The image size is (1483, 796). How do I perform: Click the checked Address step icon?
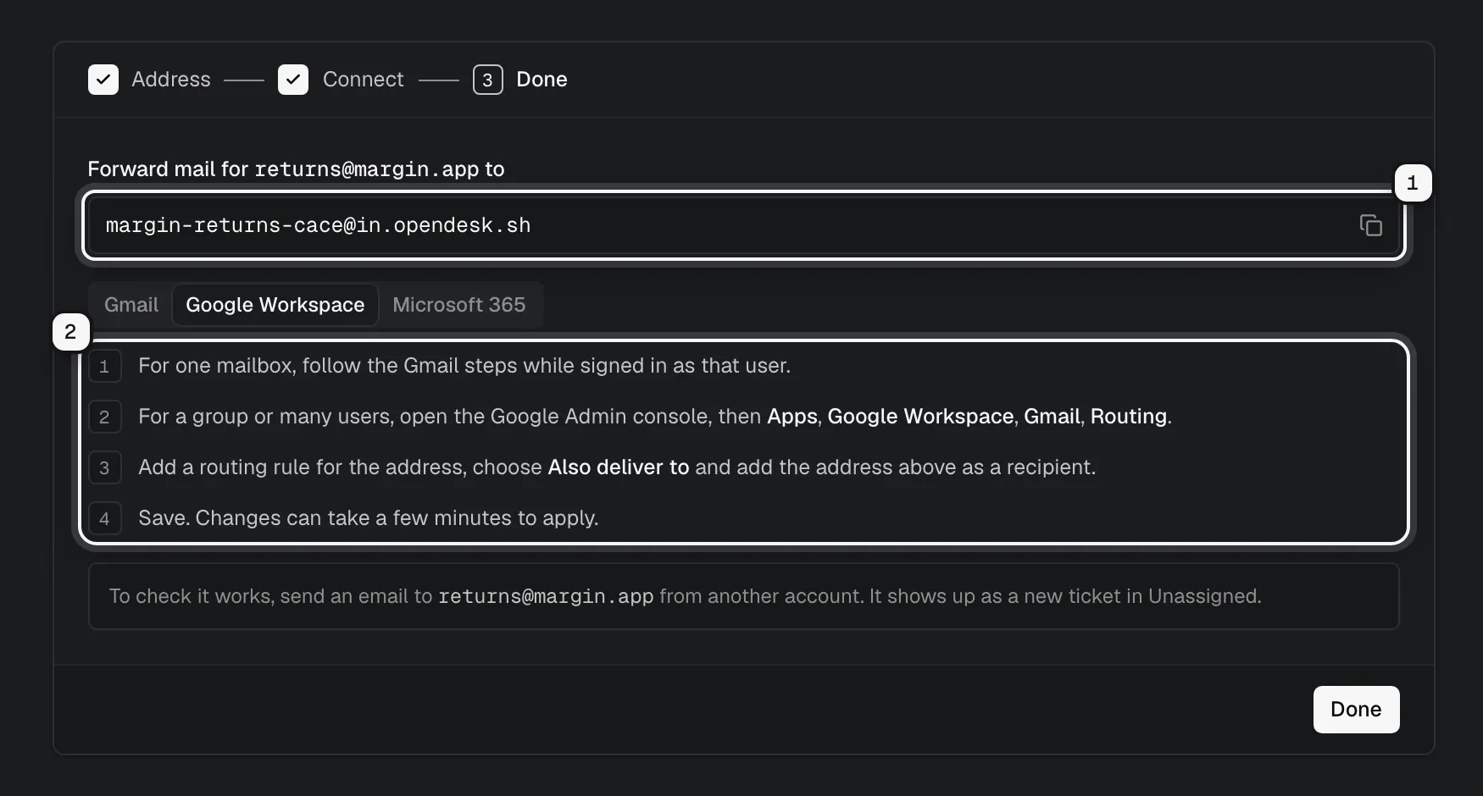click(103, 80)
